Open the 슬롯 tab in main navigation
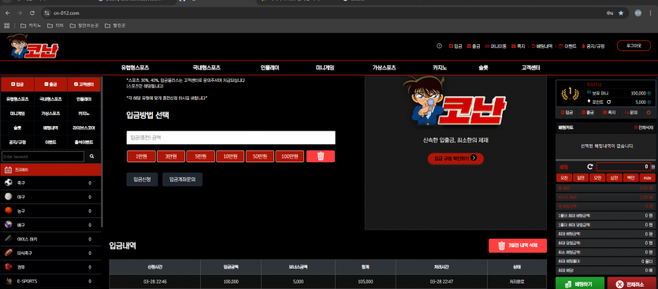This screenshot has height=289, width=658. [x=483, y=68]
